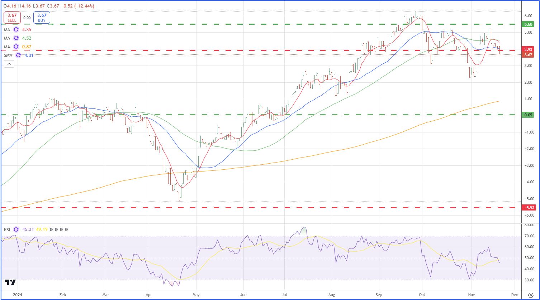The width and height of the screenshot is (540, 300).
Task: Click the red -5.53 price axis label
Action: pyautogui.click(x=528, y=207)
